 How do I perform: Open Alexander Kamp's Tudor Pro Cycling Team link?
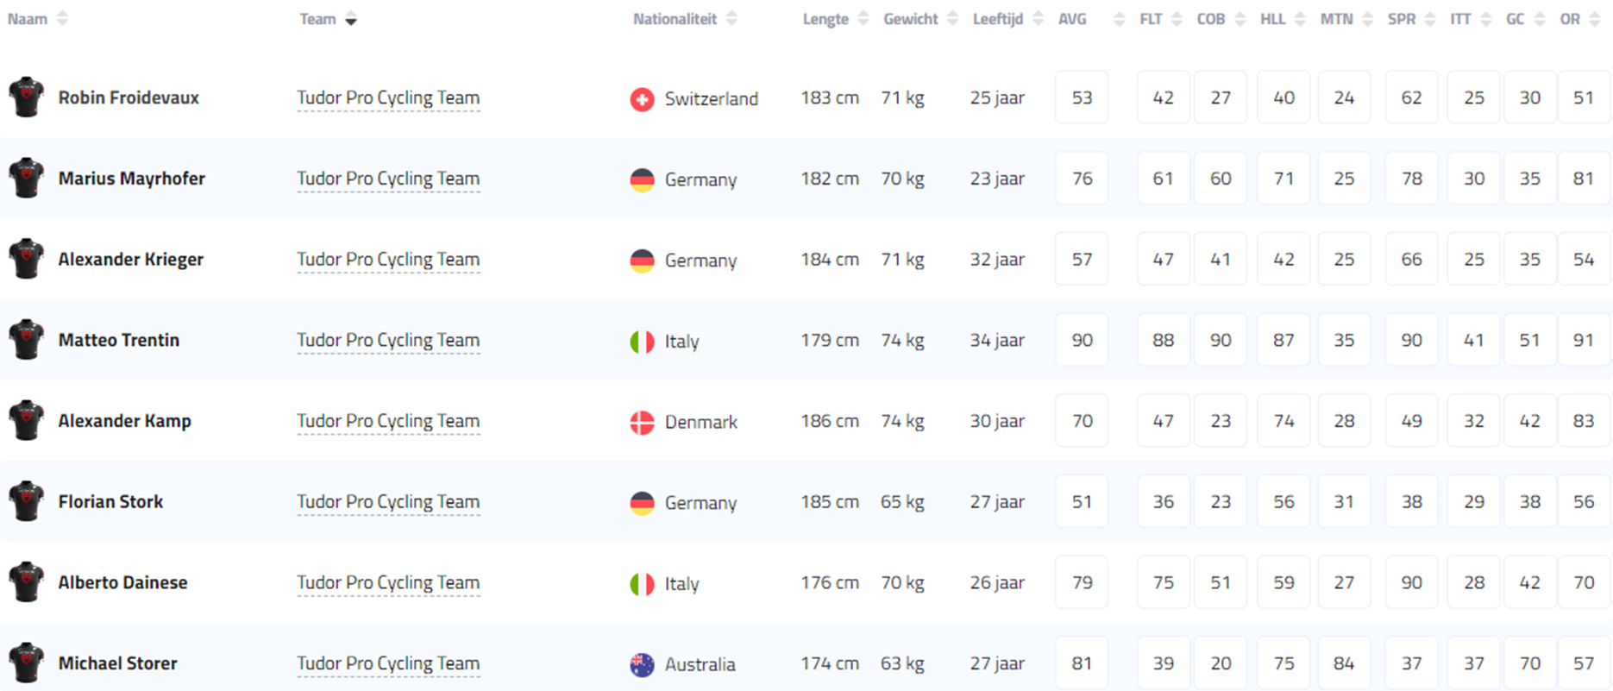click(388, 421)
